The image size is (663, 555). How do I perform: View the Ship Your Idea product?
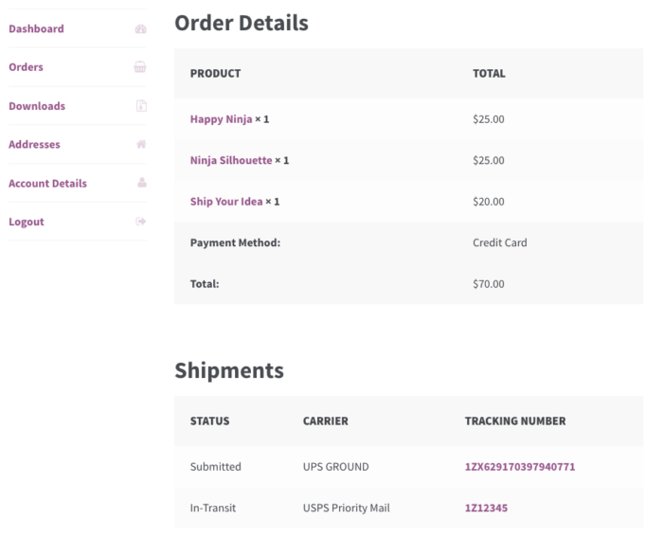pos(226,202)
